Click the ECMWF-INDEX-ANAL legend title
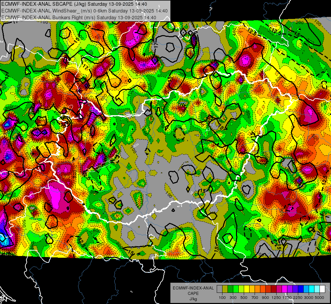The image size is (331, 304). tap(193, 288)
